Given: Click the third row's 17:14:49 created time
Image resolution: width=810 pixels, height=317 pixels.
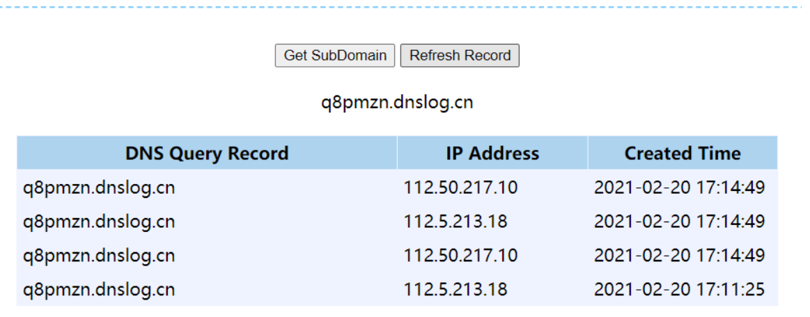Looking at the screenshot, I should [x=730, y=256].
